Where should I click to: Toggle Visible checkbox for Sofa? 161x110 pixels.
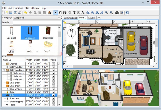coord(53,95)
